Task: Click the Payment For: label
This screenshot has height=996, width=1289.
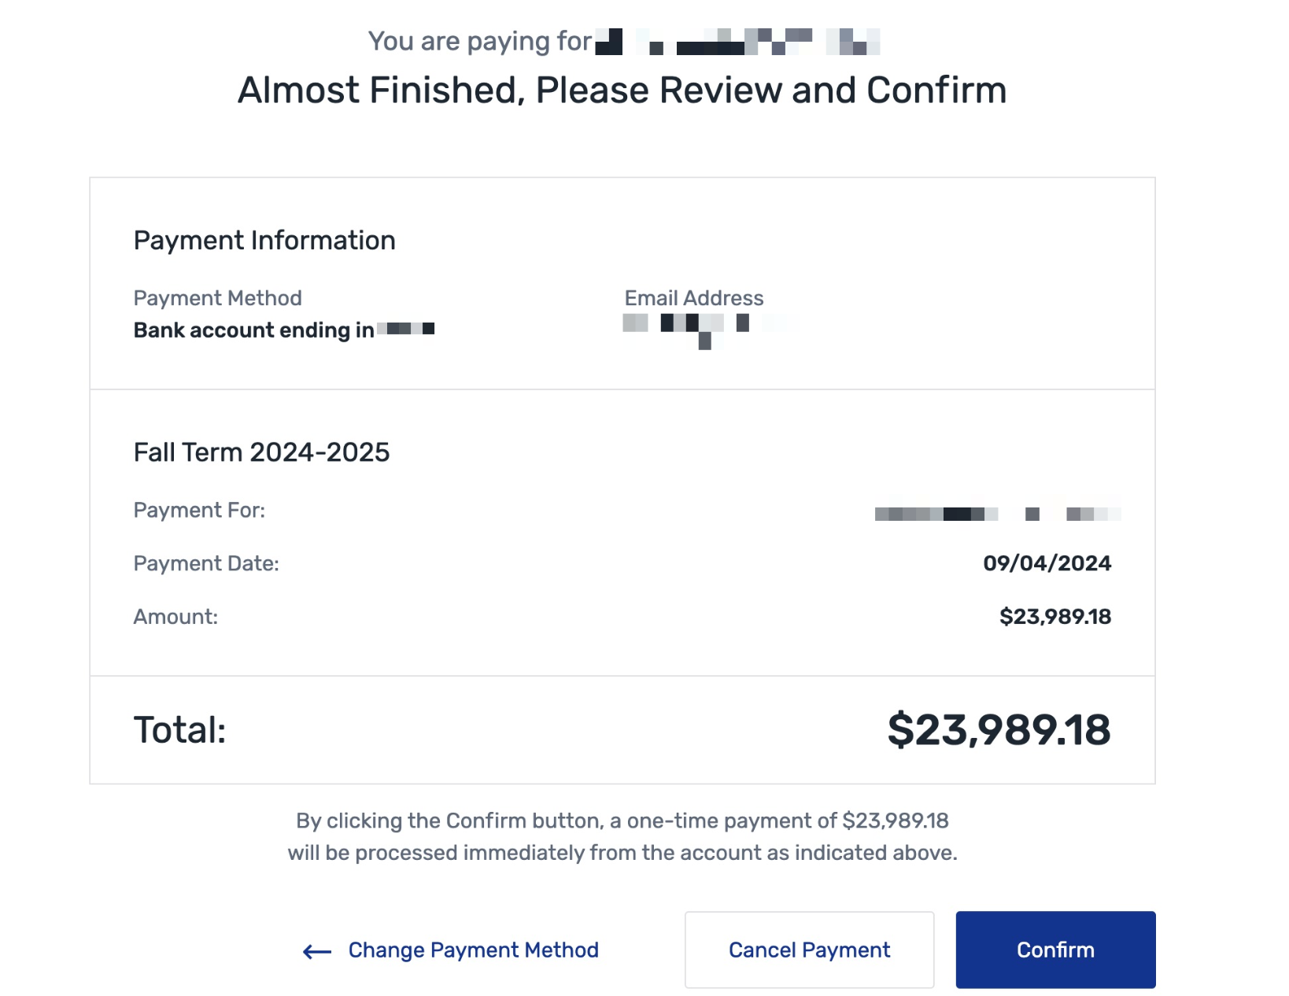Action: point(199,511)
